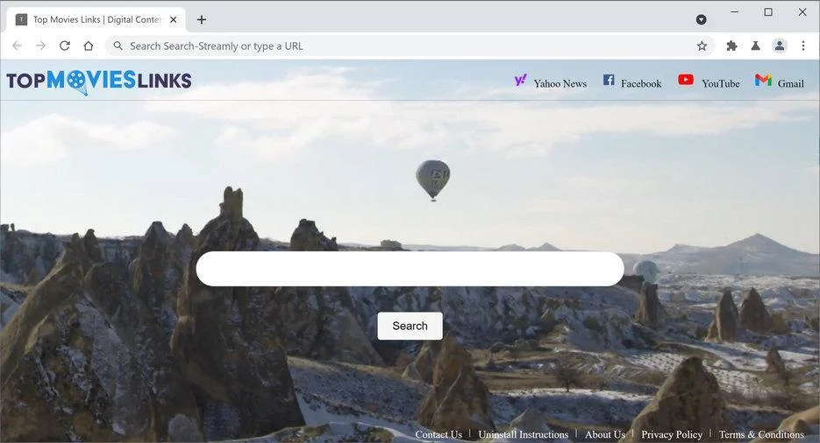This screenshot has width=820, height=443.
Task: Click the flask extension icon in toolbar
Action: click(755, 46)
